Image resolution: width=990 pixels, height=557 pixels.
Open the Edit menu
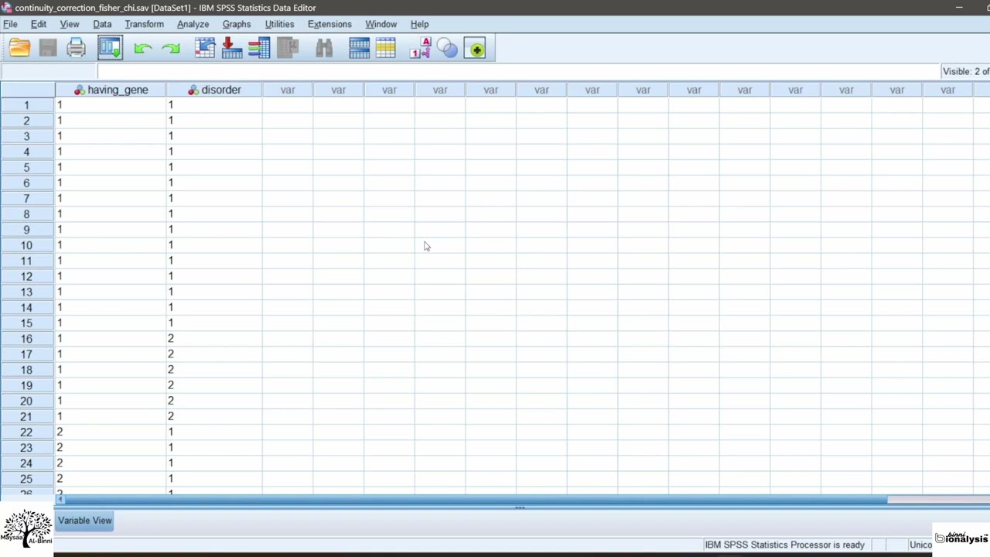[x=38, y=24]
